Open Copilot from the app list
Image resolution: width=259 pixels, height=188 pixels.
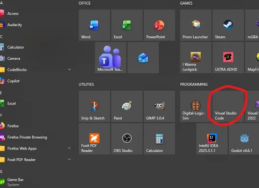tap(36, 81)
